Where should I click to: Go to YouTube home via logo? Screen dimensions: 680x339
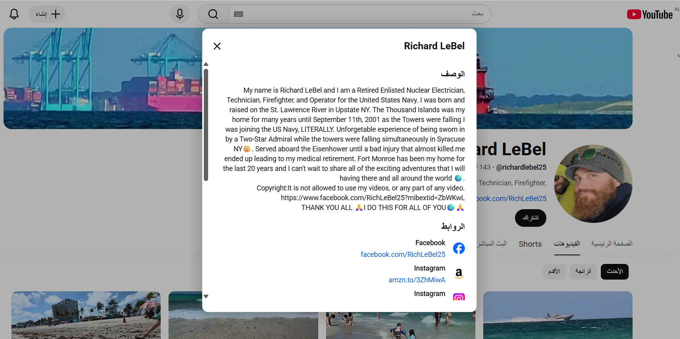tap(650, 14)
